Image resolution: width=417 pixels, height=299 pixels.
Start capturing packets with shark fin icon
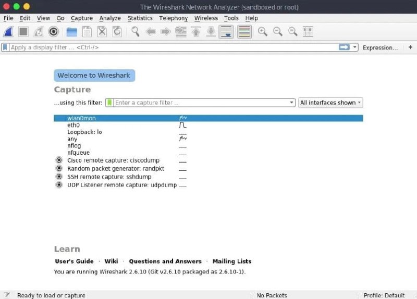click(8, 32)
